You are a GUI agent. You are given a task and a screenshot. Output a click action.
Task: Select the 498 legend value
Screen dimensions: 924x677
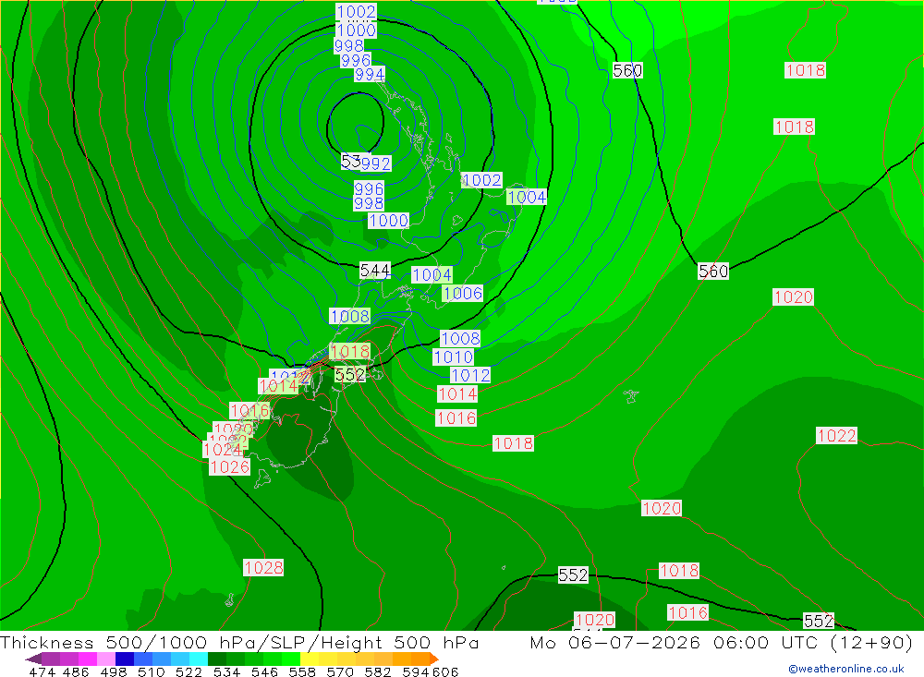113,671
